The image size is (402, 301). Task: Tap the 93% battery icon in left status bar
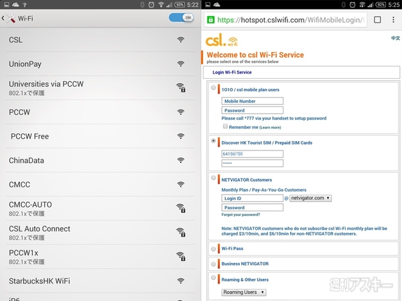tap(180, 5)
